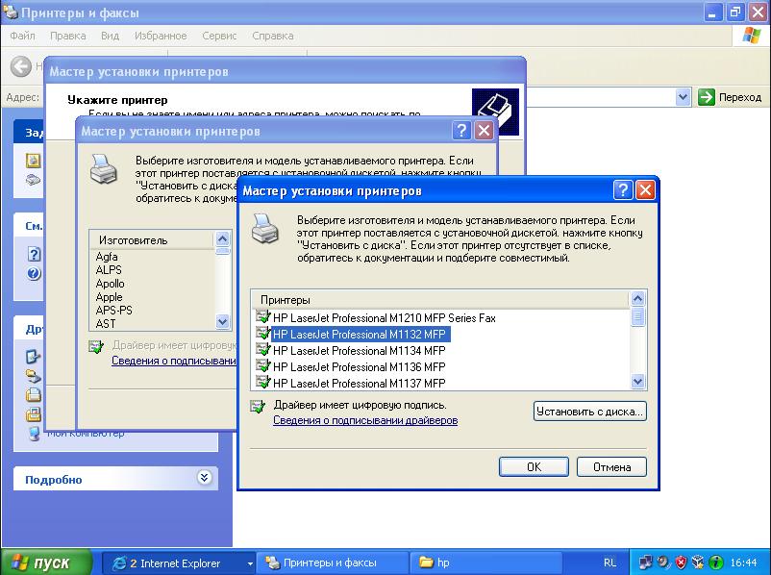
Task: Click RL language indicator in taskbar
Action: click(x=609, y=563)
